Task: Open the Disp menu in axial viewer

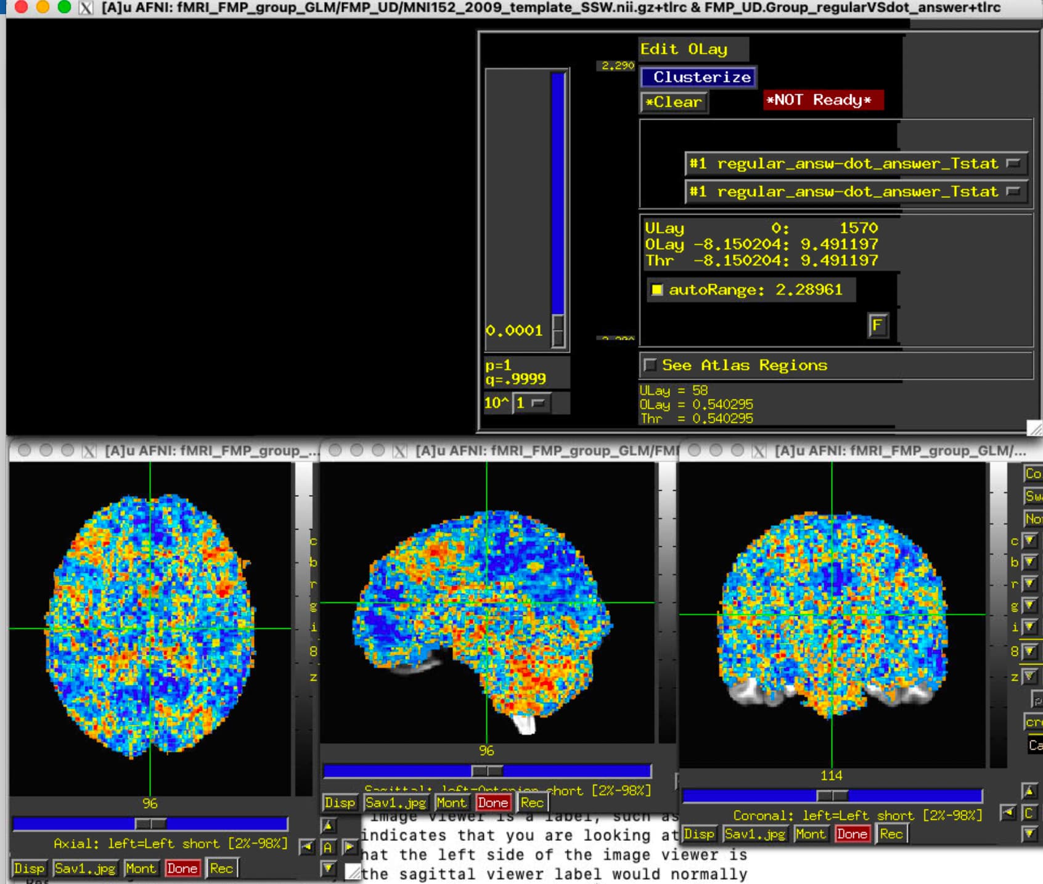Action: point(29,869)
